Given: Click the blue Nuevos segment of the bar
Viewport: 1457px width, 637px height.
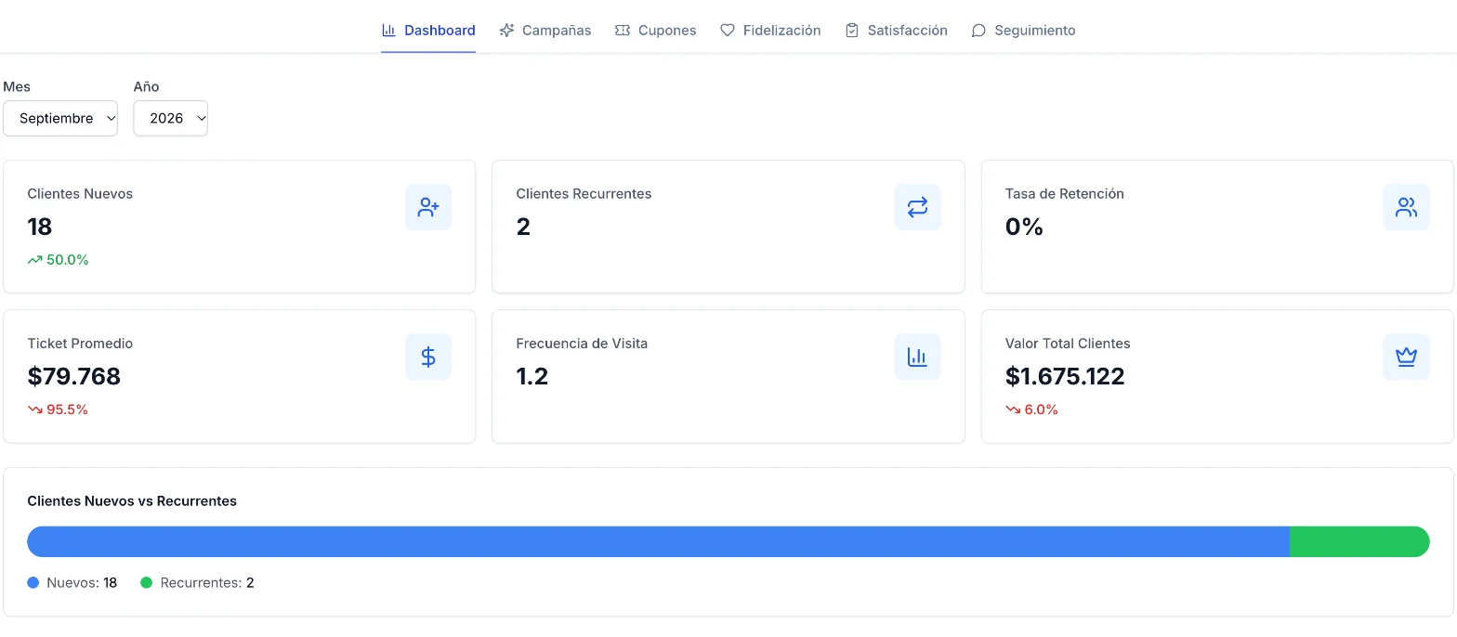Looking at the screenshot, I should click(659, 541).
